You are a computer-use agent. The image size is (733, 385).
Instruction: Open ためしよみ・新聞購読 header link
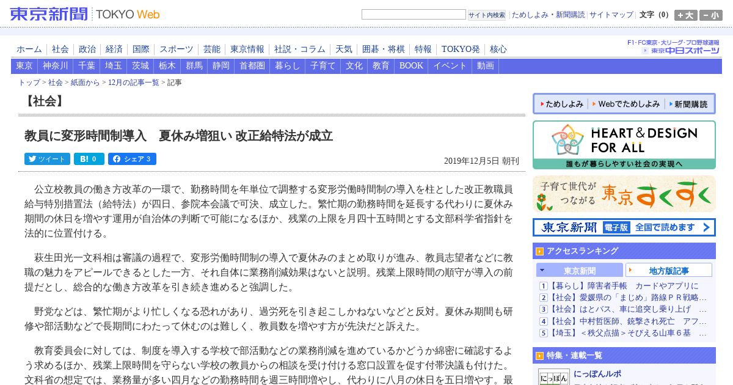548,15
